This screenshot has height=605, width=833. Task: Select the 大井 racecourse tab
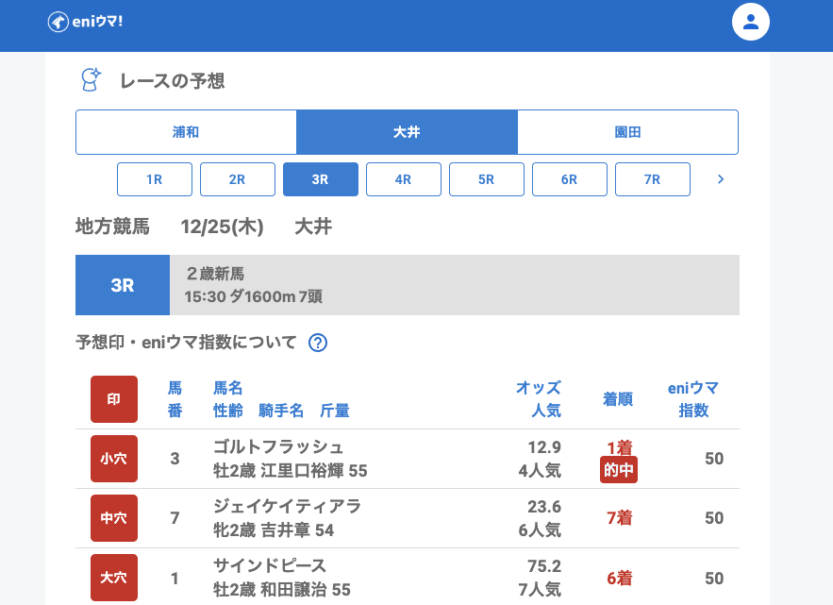coord(407,132)
